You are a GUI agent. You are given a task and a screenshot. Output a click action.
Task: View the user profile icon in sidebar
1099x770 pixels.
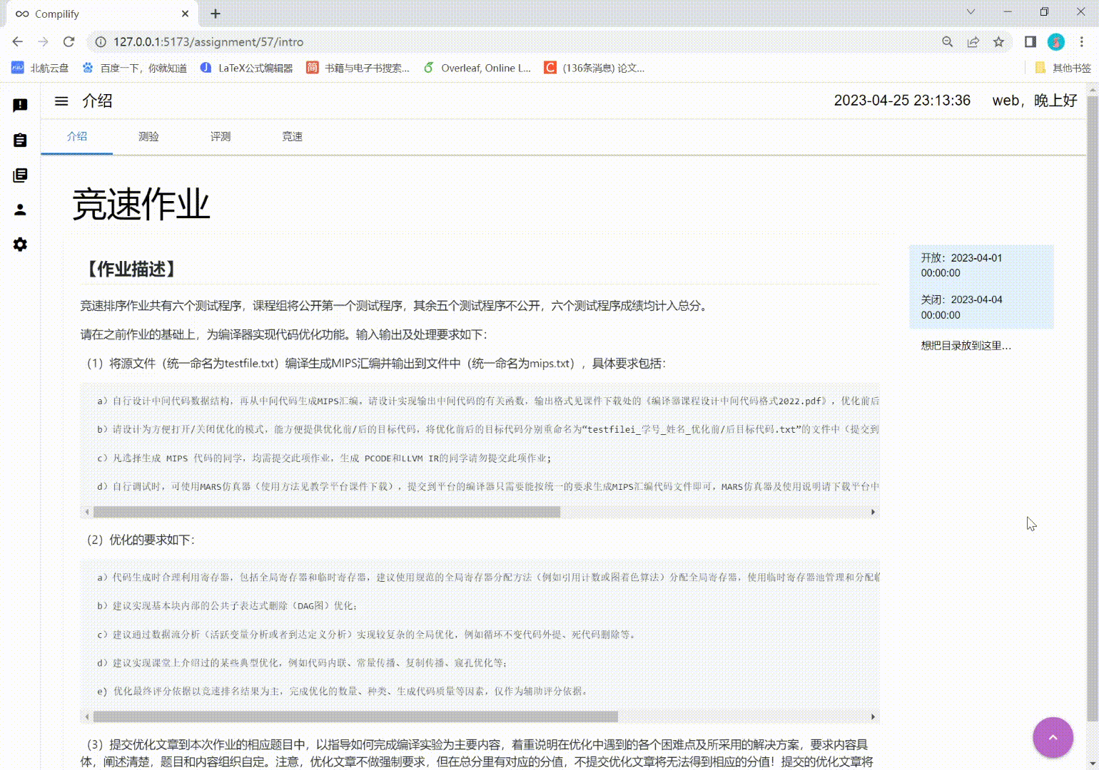point(19,210)
